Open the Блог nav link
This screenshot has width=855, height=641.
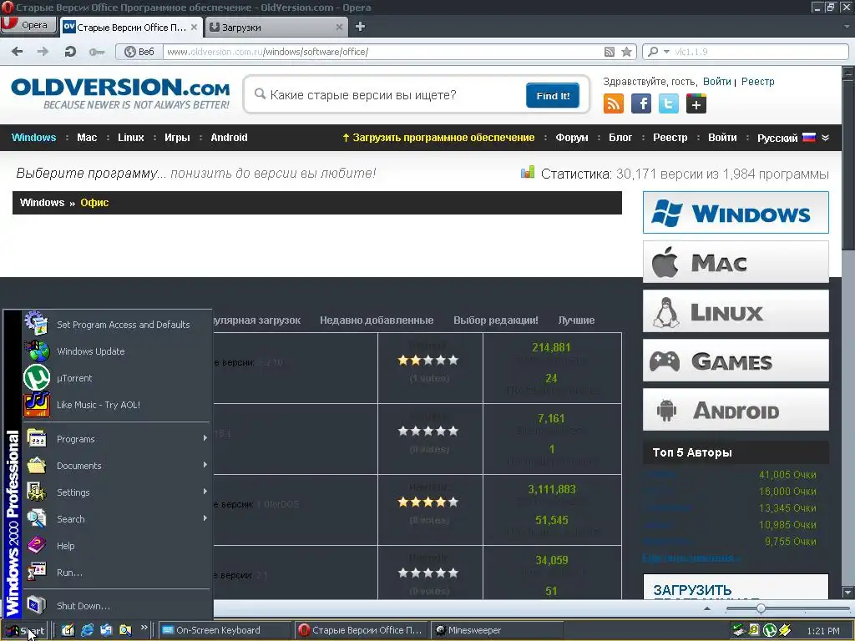tap(620, 138)
